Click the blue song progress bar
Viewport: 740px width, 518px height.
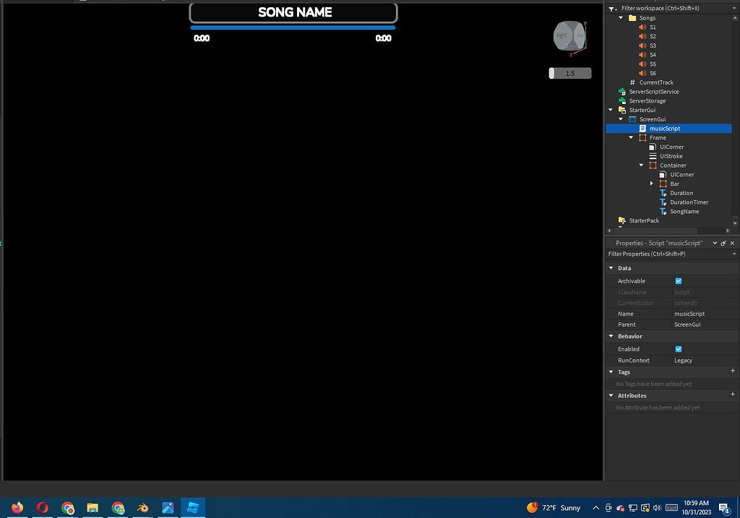pos(293,27)
